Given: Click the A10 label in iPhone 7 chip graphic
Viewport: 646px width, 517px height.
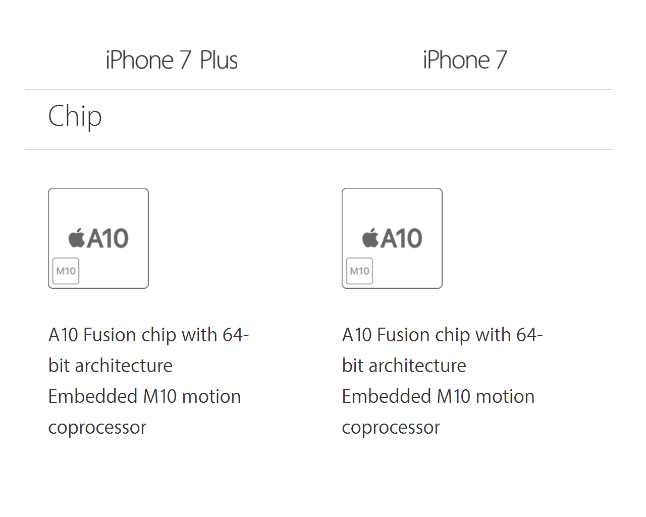Looking at the screenshot, I should coord(402,238).
